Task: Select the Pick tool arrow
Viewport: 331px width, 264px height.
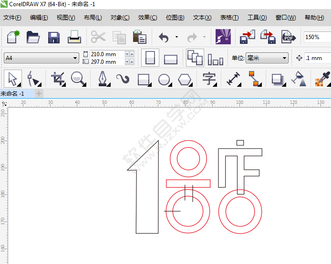Action: [x=13, y=78]
